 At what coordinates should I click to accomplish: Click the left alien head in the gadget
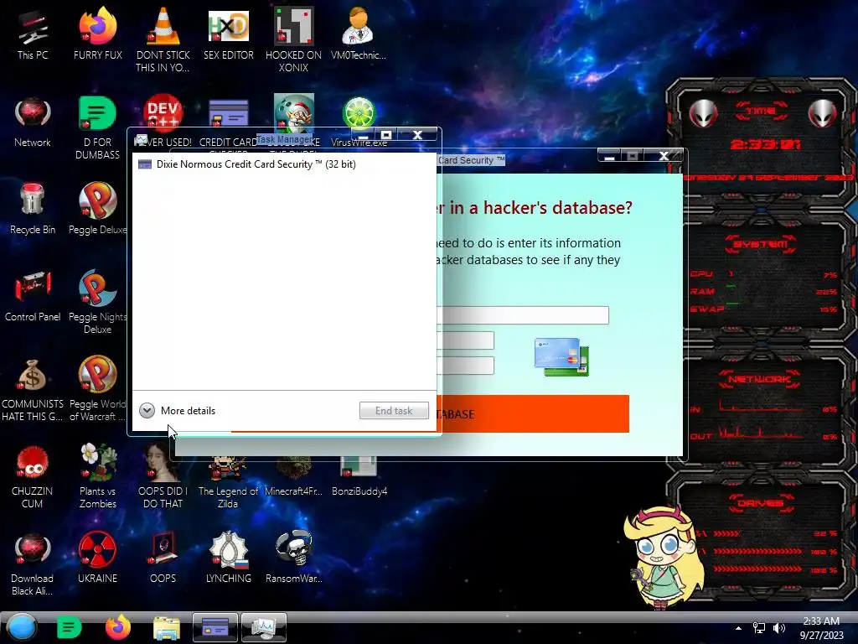(x=703, y=113)
